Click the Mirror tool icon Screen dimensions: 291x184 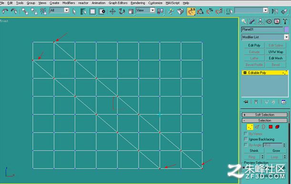click(275, 11)
